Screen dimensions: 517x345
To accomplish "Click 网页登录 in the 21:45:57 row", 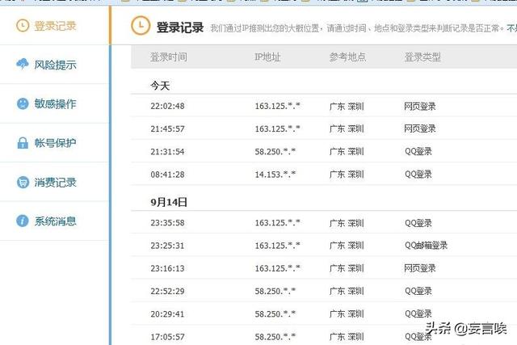I will pyautogui.click(x=420, y=128).
